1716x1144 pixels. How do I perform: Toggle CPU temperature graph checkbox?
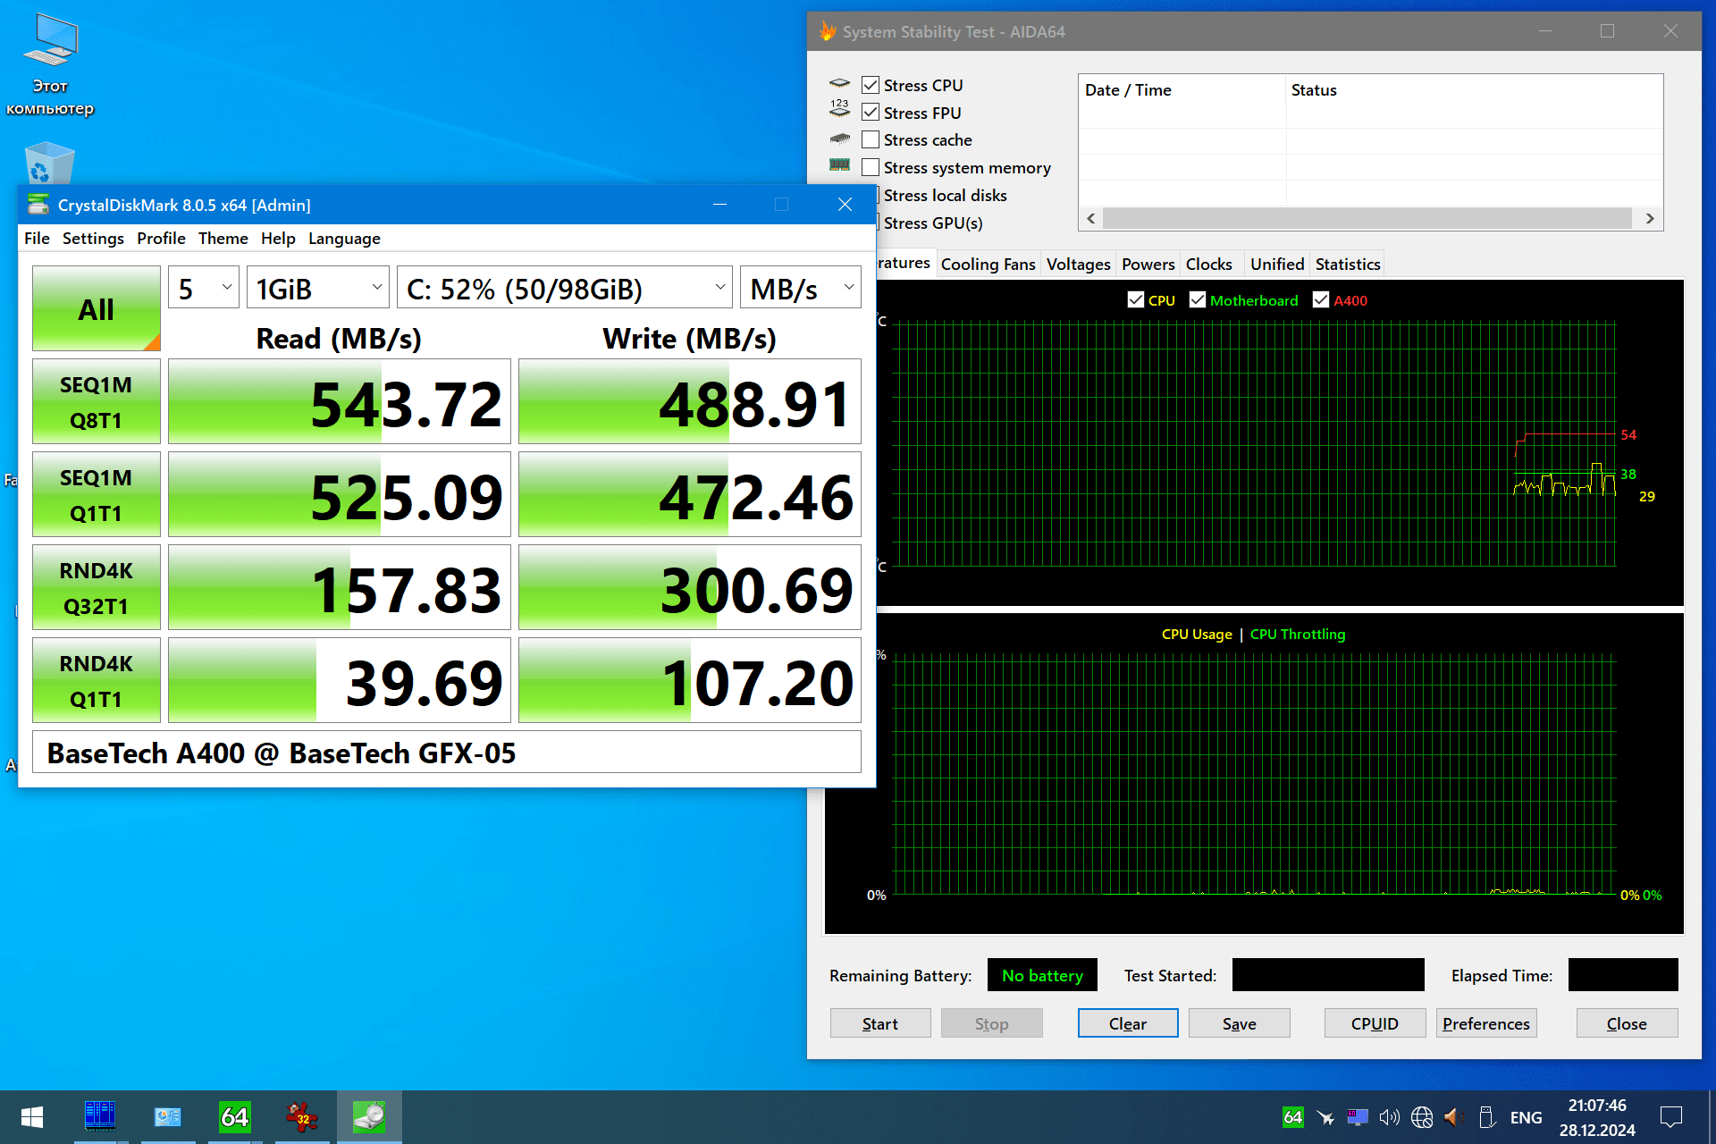coord(1136,300)
